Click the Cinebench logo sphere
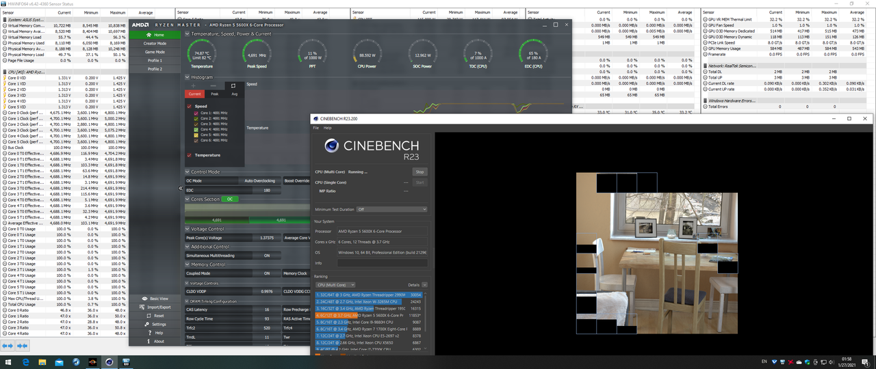The width and height of the screenshot is (876, 369). 331,145
